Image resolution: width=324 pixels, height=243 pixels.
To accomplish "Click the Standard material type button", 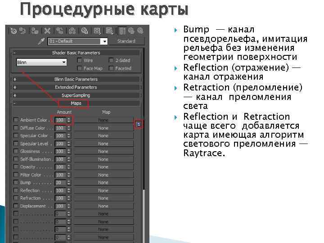I will pos(126,41).
